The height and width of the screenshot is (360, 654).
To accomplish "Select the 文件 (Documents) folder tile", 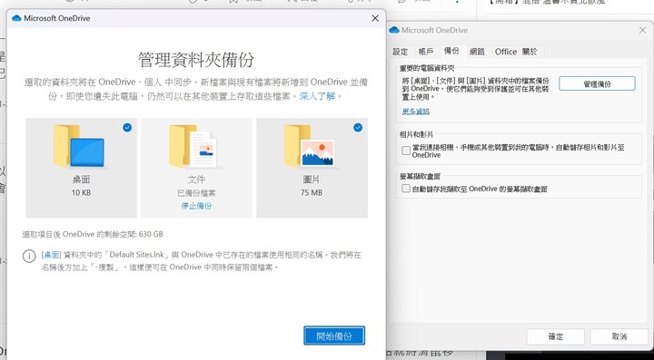I will 196,168.
